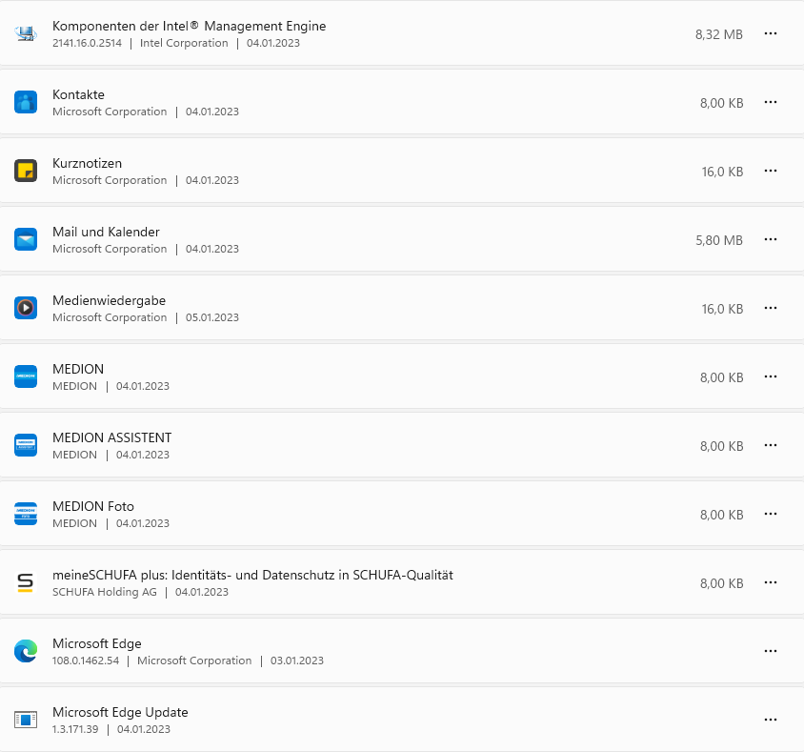Viewport: 804px width, 752px height.
Task: Open more options for Microsoft Edge Update
Action: click(x=771, y=721)
